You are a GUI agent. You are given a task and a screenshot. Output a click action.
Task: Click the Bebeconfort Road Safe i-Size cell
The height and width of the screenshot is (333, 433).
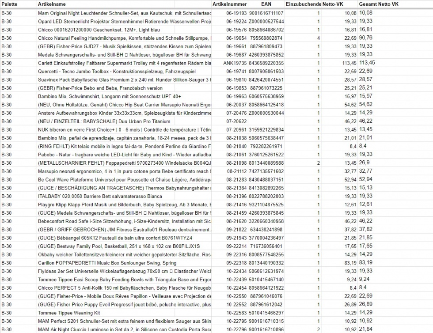coord(125,221)
